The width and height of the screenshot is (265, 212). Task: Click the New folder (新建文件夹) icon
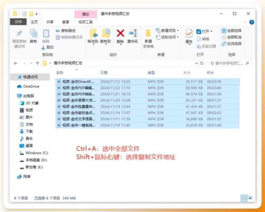[148, 33]
